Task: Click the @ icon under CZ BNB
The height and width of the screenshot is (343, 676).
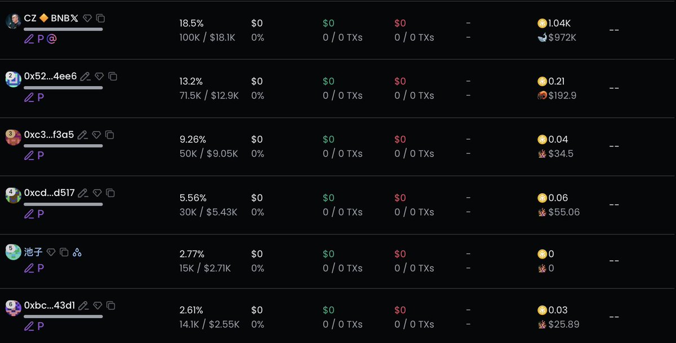Action: point(52,39)
